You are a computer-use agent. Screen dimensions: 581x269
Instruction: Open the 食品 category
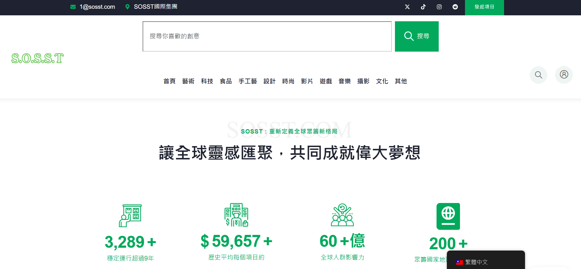pyautogui.click(x=226, y=81)
